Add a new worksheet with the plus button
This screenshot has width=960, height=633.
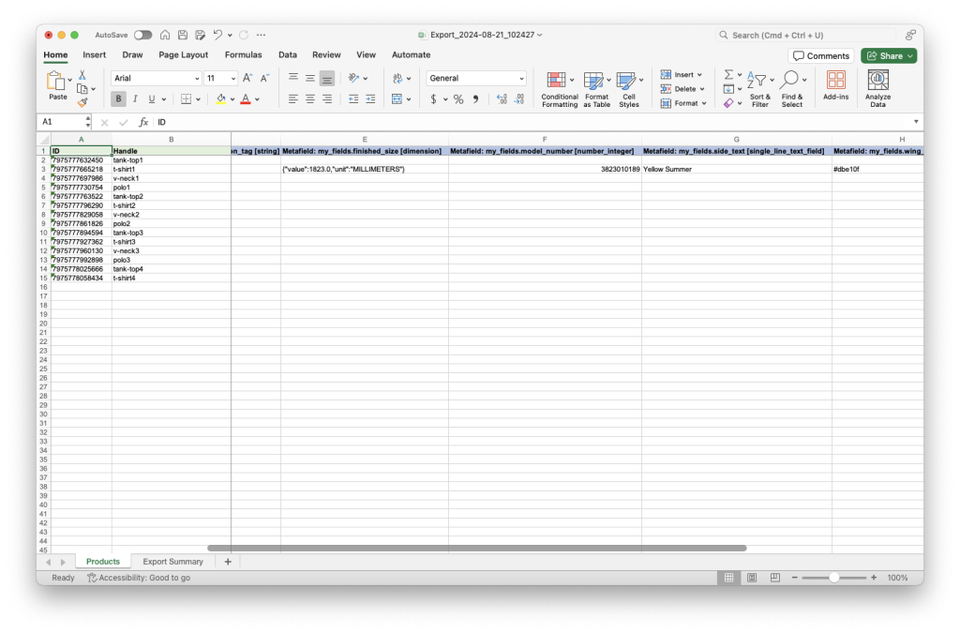(x=227, y=561)
